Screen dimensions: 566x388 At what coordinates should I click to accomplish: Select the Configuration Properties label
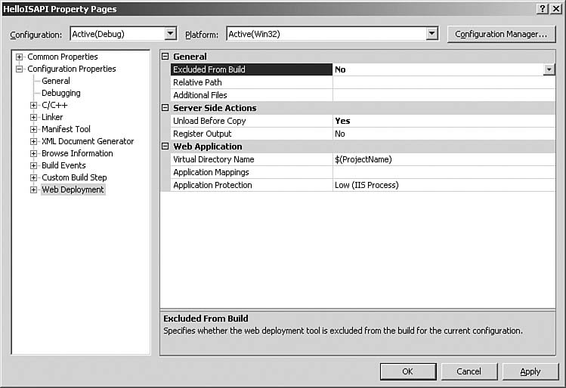click(72, 69)
